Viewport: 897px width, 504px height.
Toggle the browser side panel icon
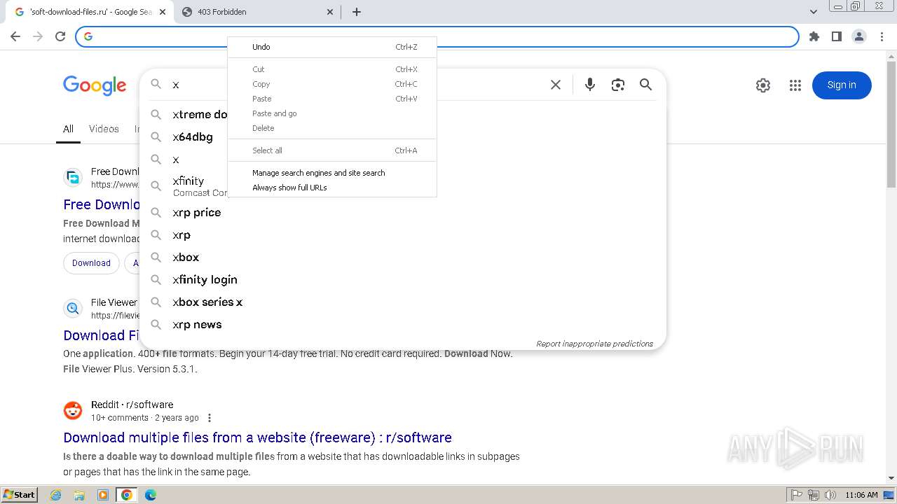coord(837,36)
